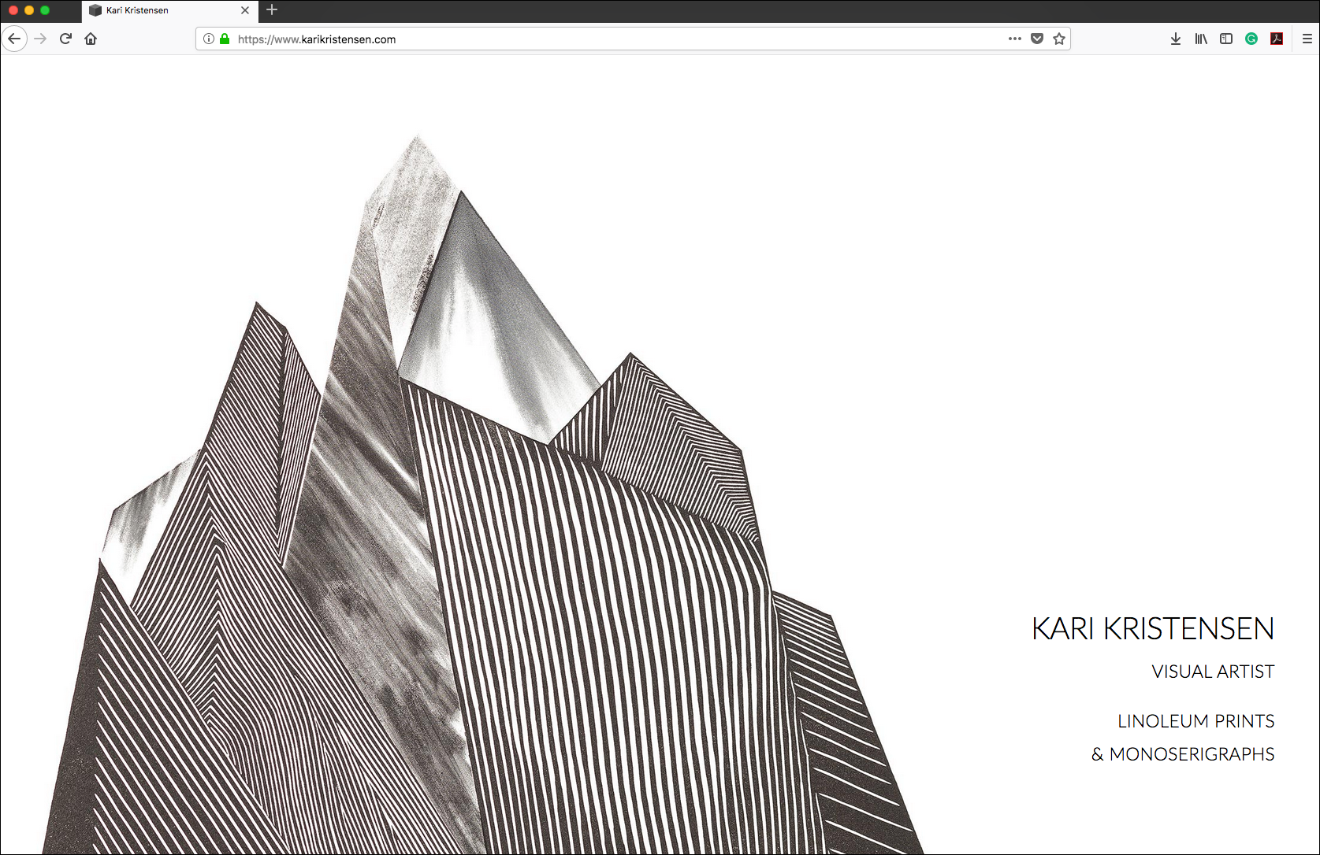The height and width of the screenshot is (855, 1320).
Task: Show site information from the info icon
Action: coord(208,39)
